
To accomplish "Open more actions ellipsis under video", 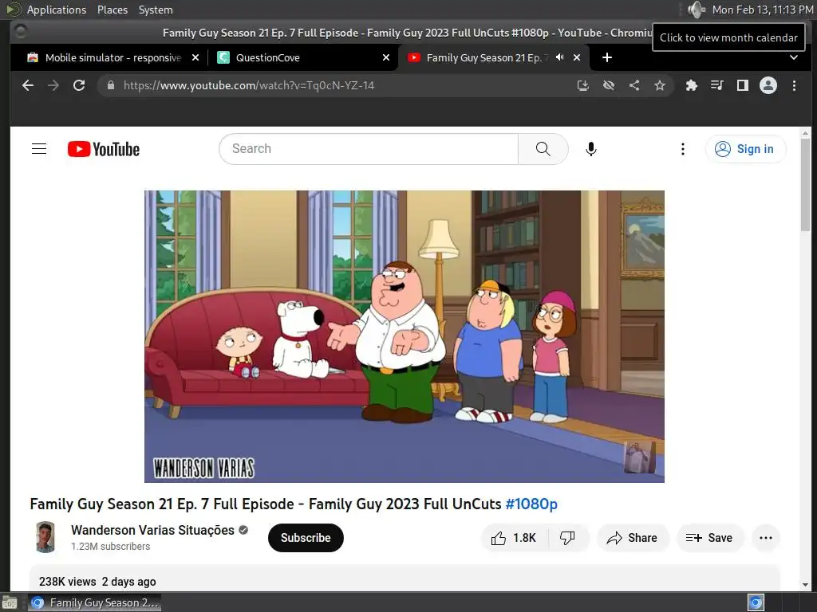I will [x=765, y=538].
